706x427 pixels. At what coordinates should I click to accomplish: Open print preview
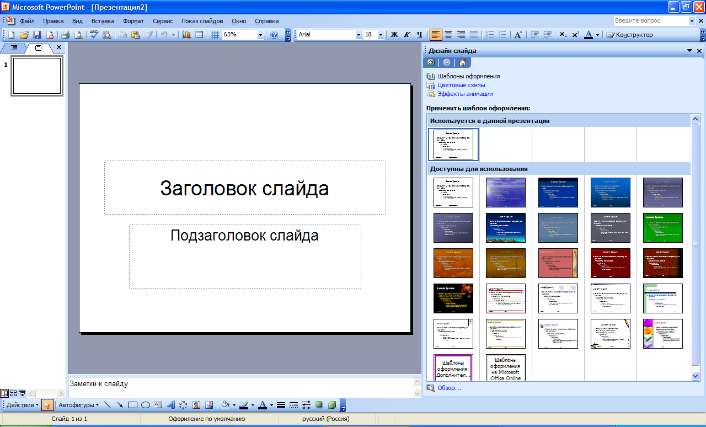tap(78, 35)
